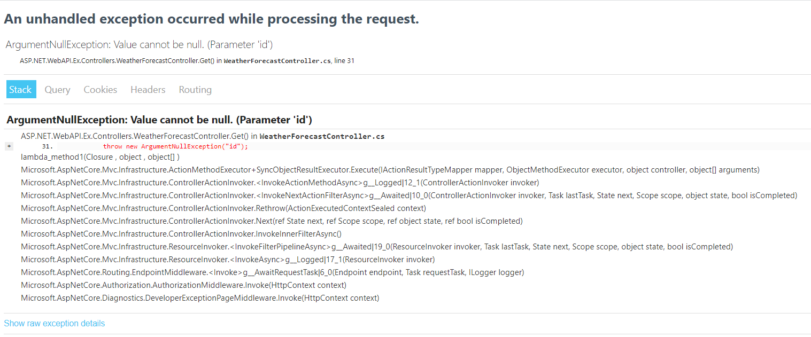Select the InvokeFilterPipelineAsync stack frame
811x337 pixels.
pos(376,247)
